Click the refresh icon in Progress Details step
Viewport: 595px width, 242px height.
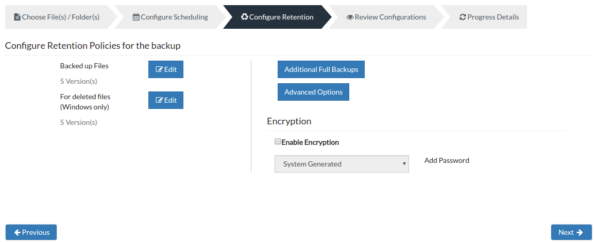coord(463,17)
